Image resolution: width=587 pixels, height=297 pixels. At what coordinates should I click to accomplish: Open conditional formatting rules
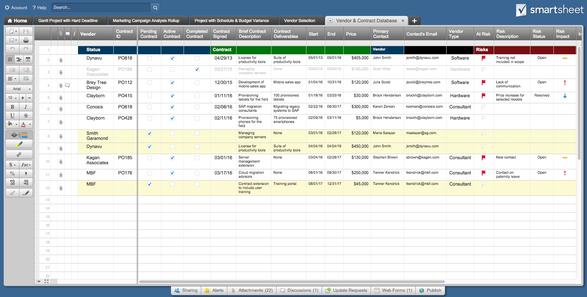[19, 135]
